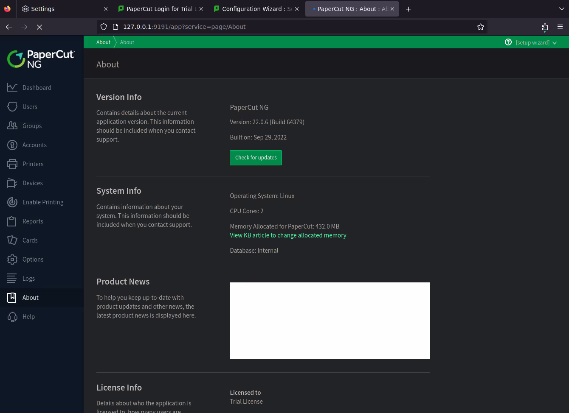Go to the Options section
The width and height of the screenshot is (569, 413).
click(42, 259)
